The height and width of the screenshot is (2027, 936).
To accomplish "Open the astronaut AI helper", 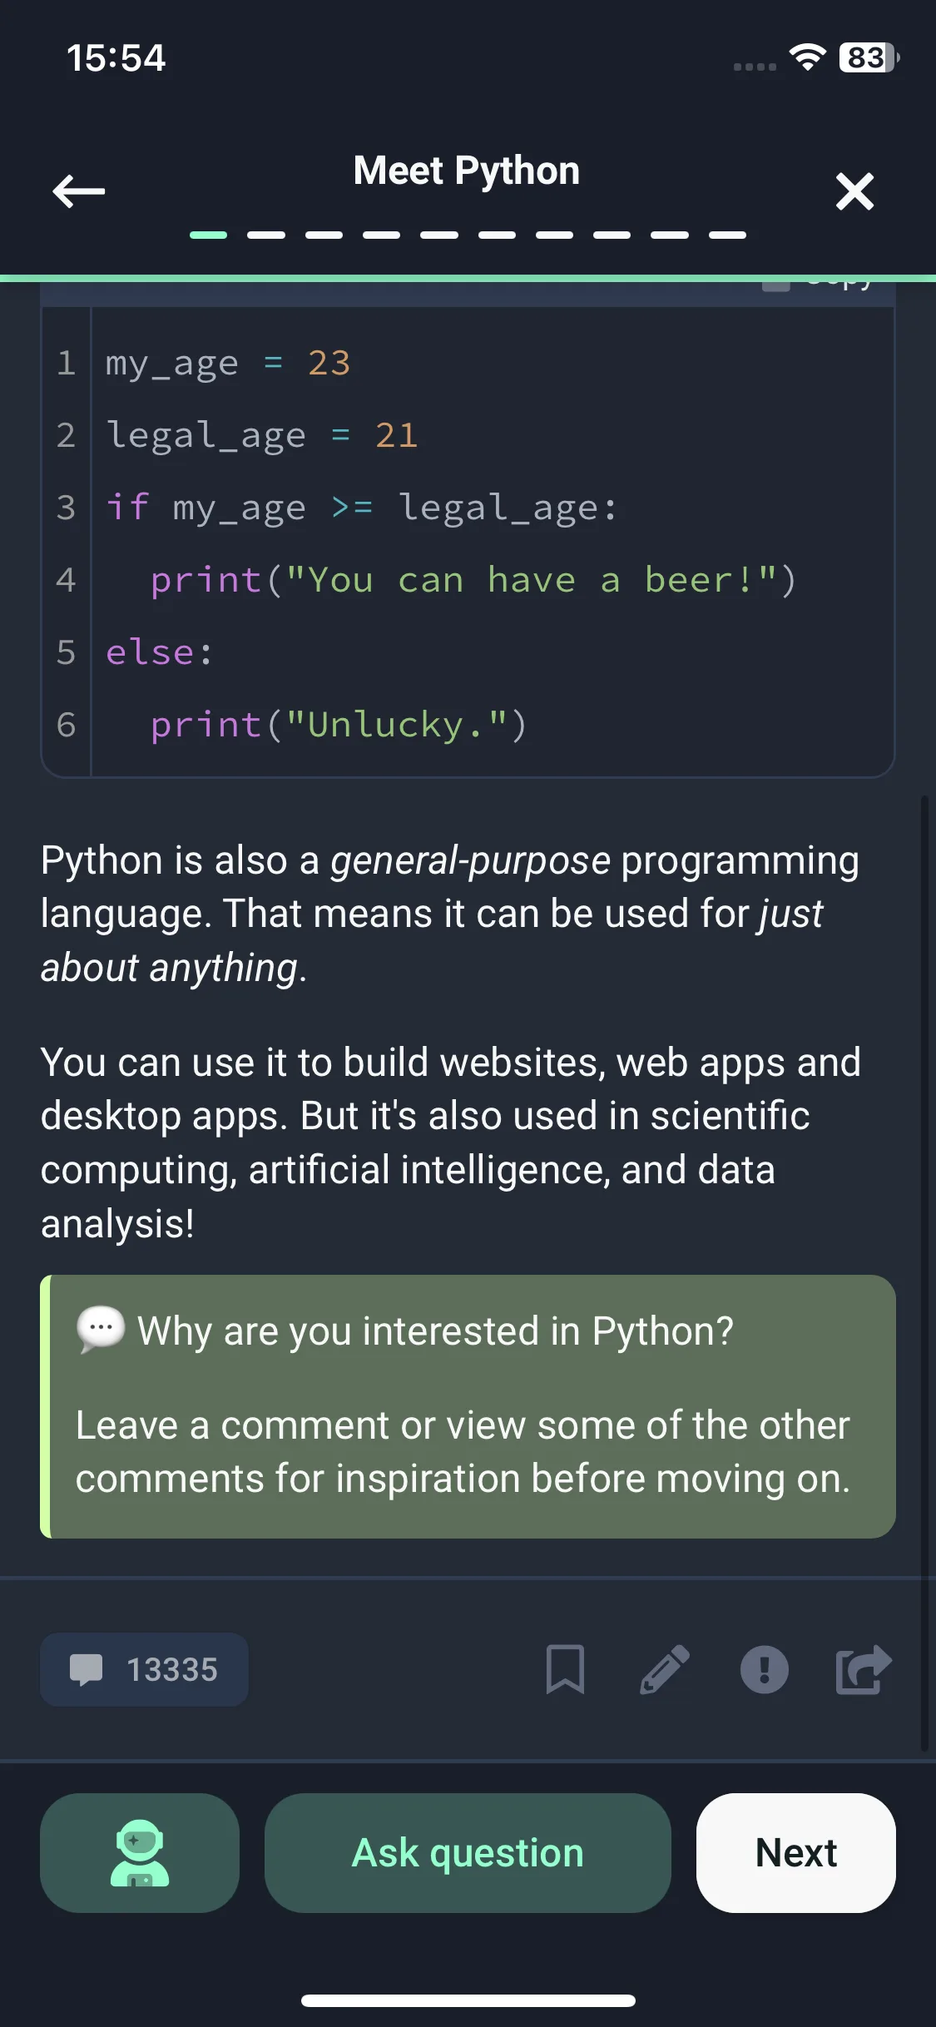I will [x=140, y=1853].
